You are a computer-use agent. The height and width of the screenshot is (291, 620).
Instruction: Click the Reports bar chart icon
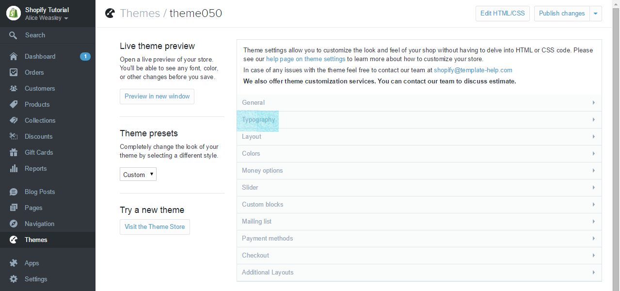pyautogui.click(x=14, y=168)
